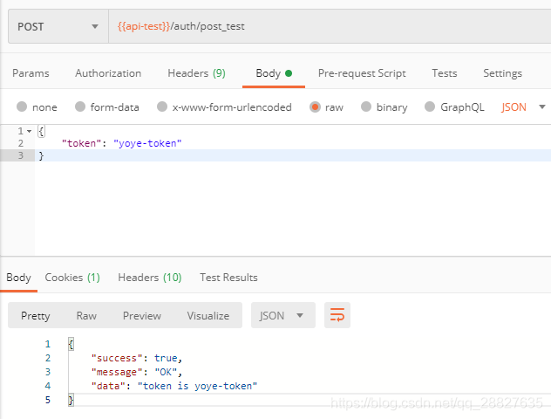Click the "token" key in request editor

[x=82, y=143]
